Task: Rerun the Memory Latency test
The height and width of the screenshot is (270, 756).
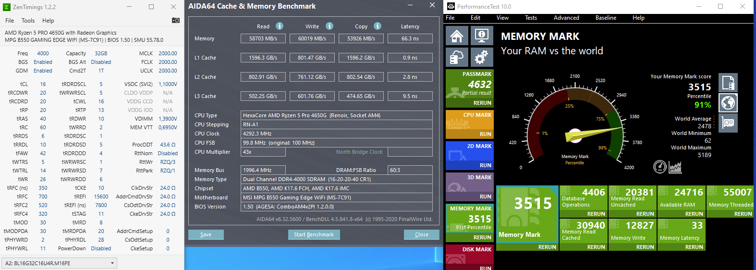Action: pyautogui.click(x=694, y=247)
